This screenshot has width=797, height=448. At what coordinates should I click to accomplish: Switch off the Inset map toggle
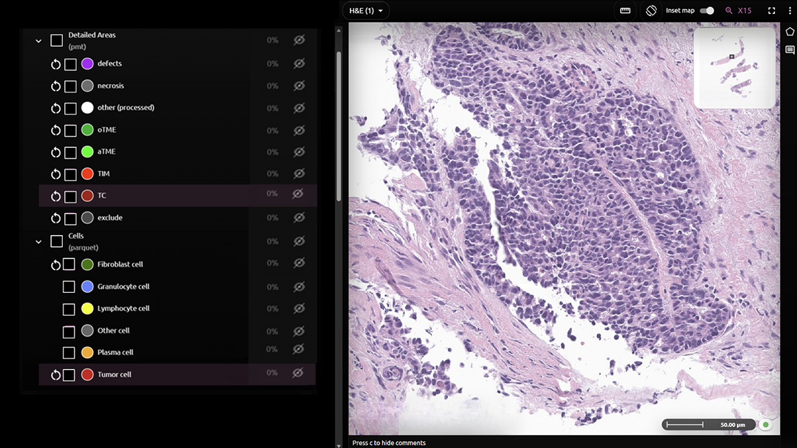(x=707, y=10)
